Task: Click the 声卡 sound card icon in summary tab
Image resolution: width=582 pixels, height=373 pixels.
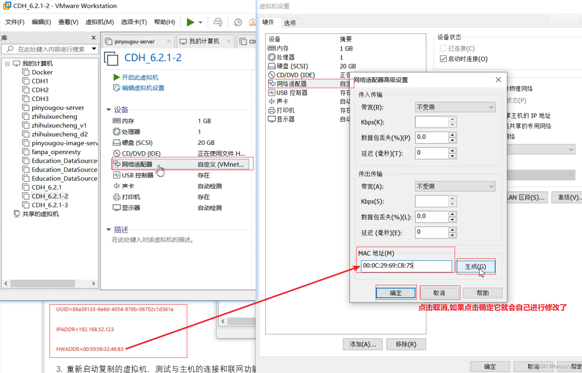Action: (116, 186)
